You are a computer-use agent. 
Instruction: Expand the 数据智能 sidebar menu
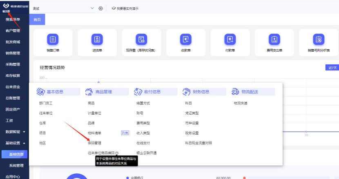(x=15, y=132)
